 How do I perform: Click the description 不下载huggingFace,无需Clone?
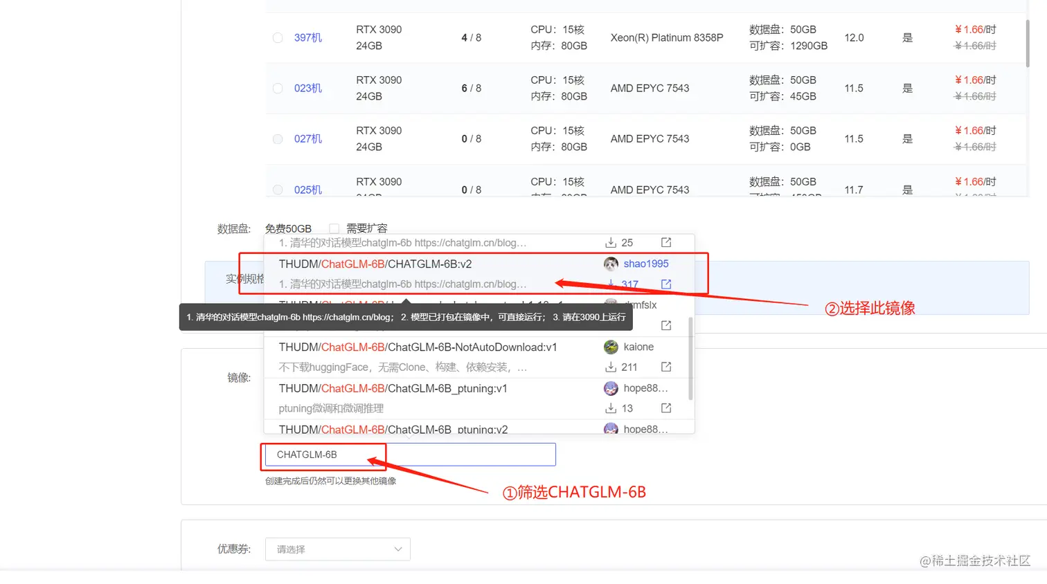[x=402, y=367]
